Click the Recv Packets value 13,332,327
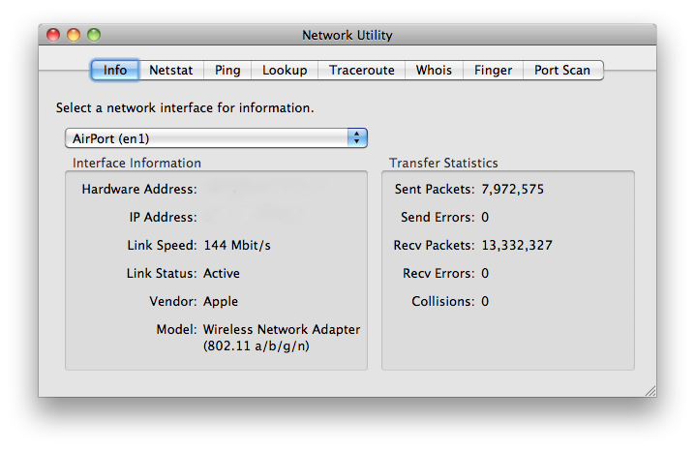 [517, 245]
